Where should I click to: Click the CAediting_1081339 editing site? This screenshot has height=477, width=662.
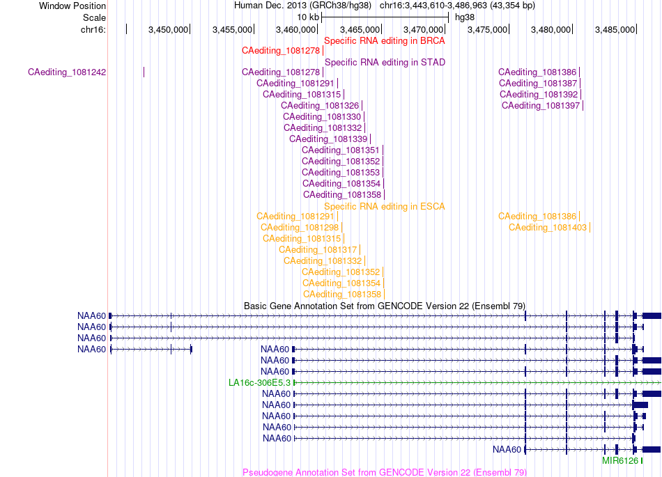[328, 139]
